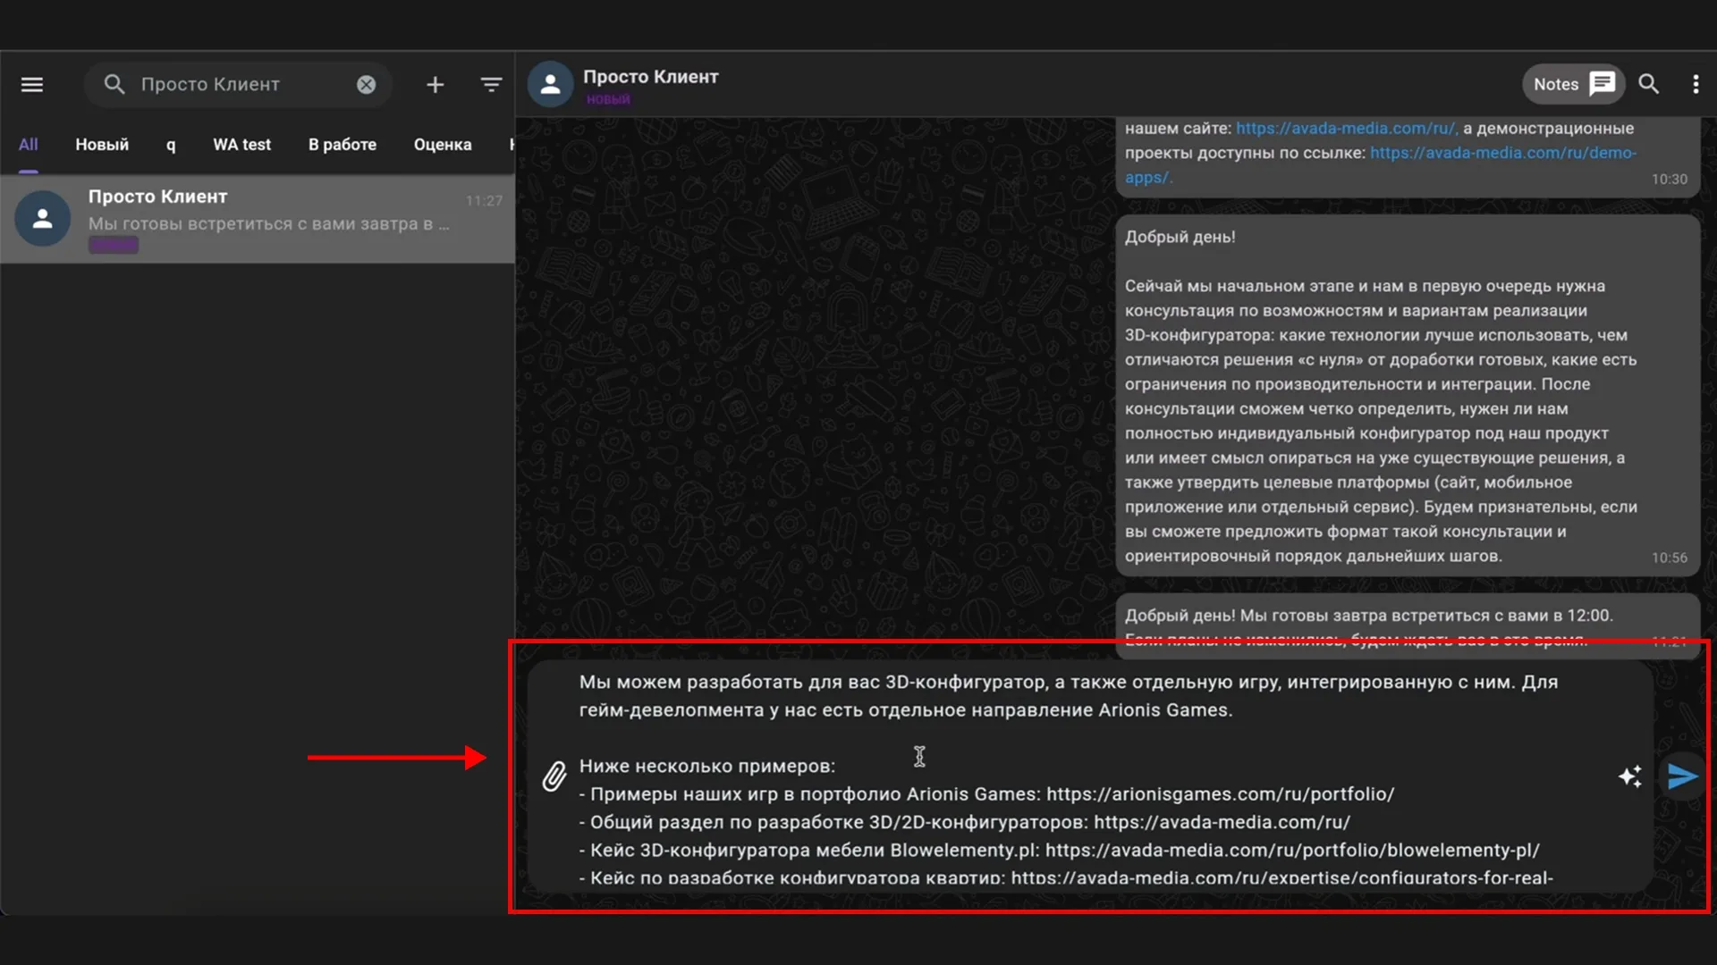Attach a file with the paperclip icon
Screen dimensions: 1717x965
[x=554, y=776]
